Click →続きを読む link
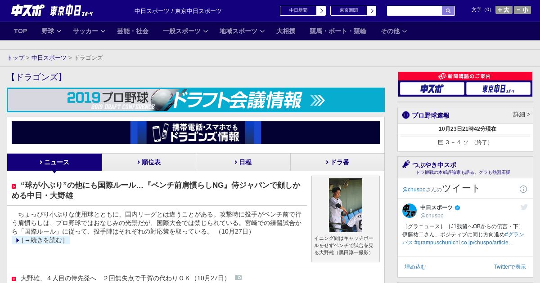 click(x=41, y=240)
